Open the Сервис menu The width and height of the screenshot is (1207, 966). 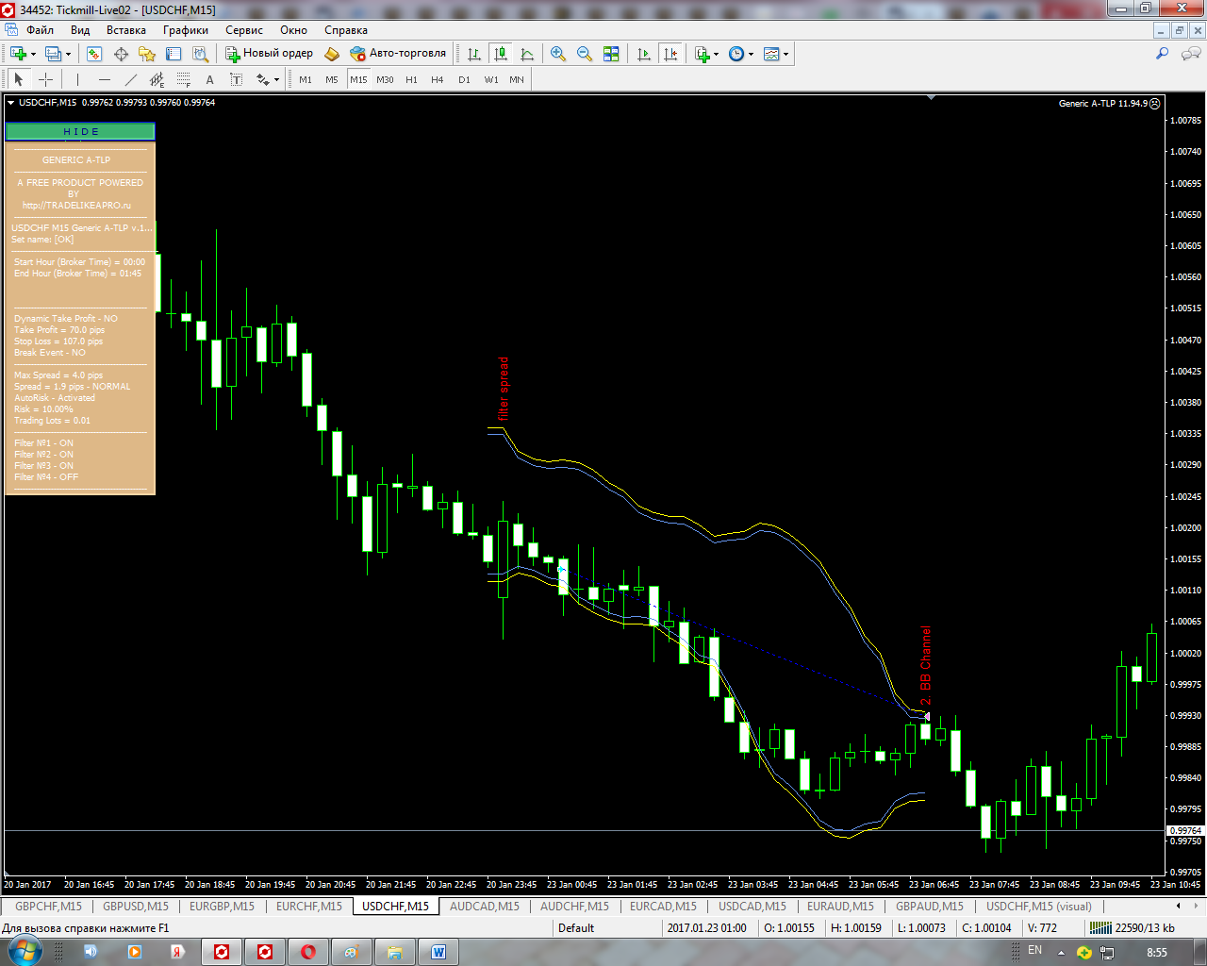(244, 30)
